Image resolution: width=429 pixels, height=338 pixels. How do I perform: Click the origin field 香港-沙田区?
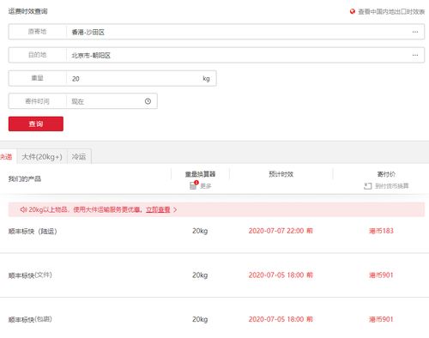(x=216, y=32)
